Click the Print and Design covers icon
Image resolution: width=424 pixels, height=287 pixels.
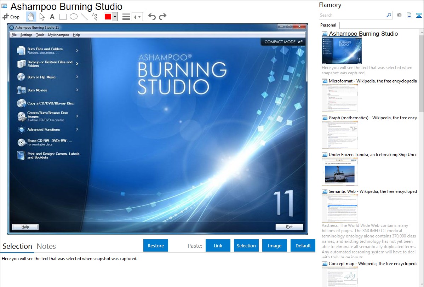pyautogui.click(x=21, y=155)
